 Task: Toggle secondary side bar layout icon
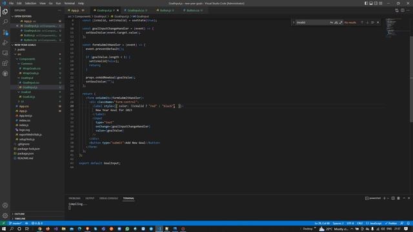coord(376,3)
